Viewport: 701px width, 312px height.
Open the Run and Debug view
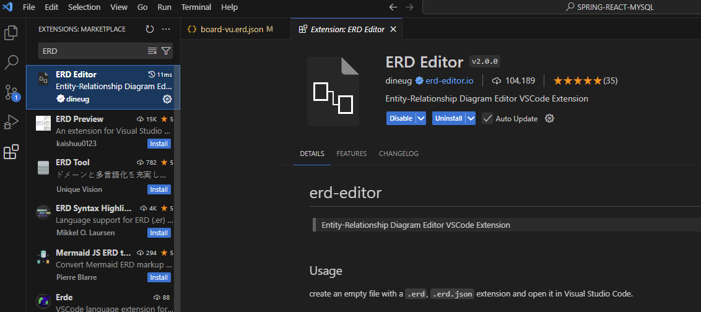tap(11, 122)
